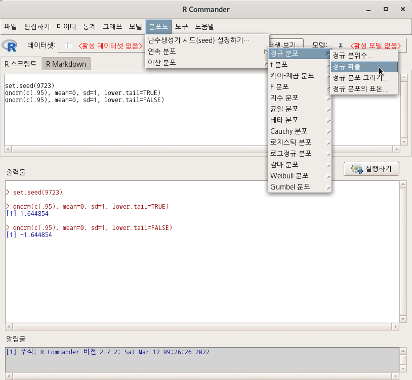Click the 분포도 menu
This screenshot has width=412, height=380.
point(158,26)
